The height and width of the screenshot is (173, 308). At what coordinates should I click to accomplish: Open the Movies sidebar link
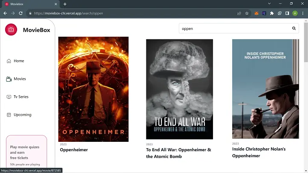16,79
